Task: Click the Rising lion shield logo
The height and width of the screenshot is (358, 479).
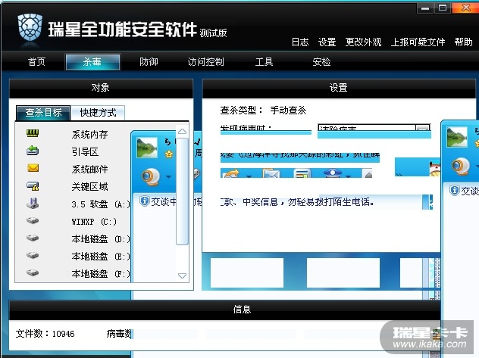Action: coord(30,27)
